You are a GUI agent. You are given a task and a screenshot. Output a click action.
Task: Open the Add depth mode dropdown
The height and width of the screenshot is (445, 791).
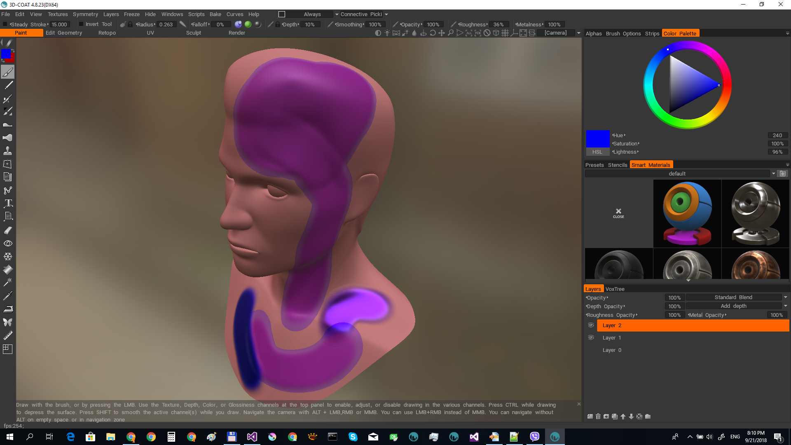click(x=785, y=306)
